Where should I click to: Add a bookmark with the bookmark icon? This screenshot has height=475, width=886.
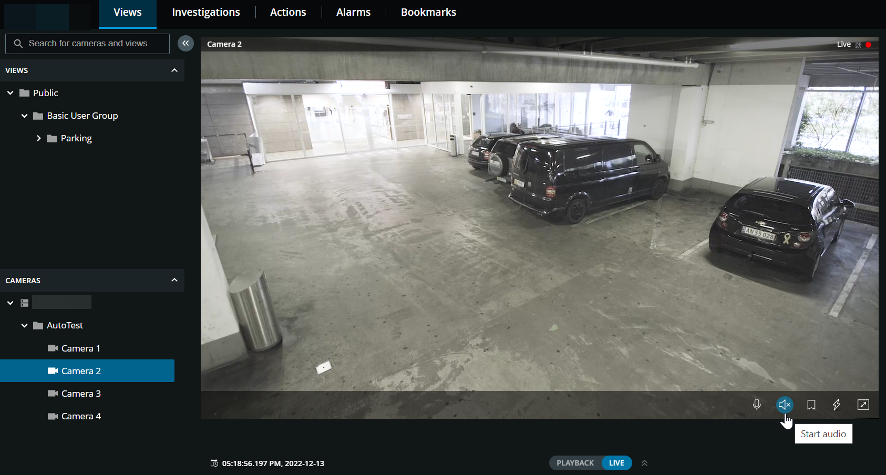[811, 405]
